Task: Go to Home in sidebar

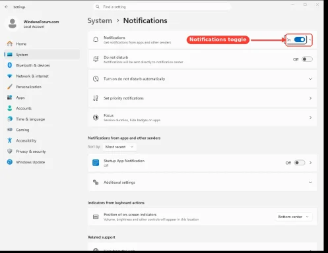Action: click(x=42, y=43)
